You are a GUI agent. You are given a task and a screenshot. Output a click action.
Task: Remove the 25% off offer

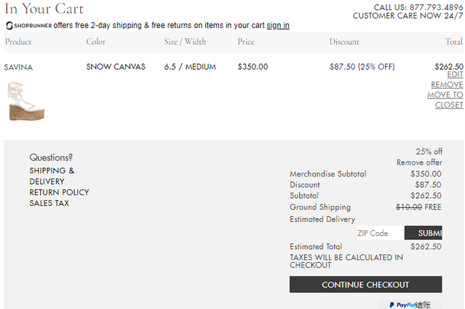(x=419, y=163)
